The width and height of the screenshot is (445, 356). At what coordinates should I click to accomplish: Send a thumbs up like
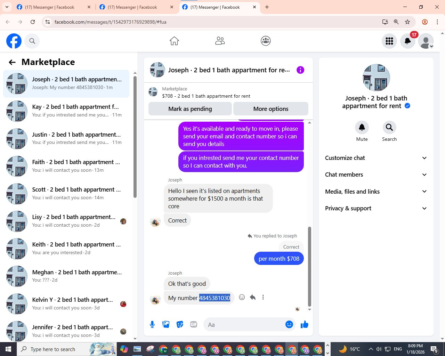(x=305, y=325)
